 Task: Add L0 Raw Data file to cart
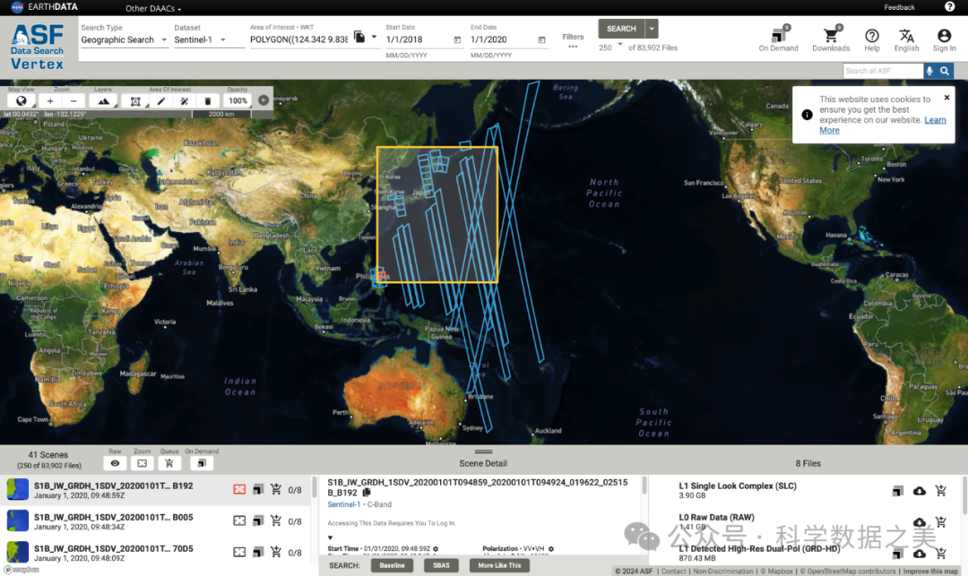(940, 522)
